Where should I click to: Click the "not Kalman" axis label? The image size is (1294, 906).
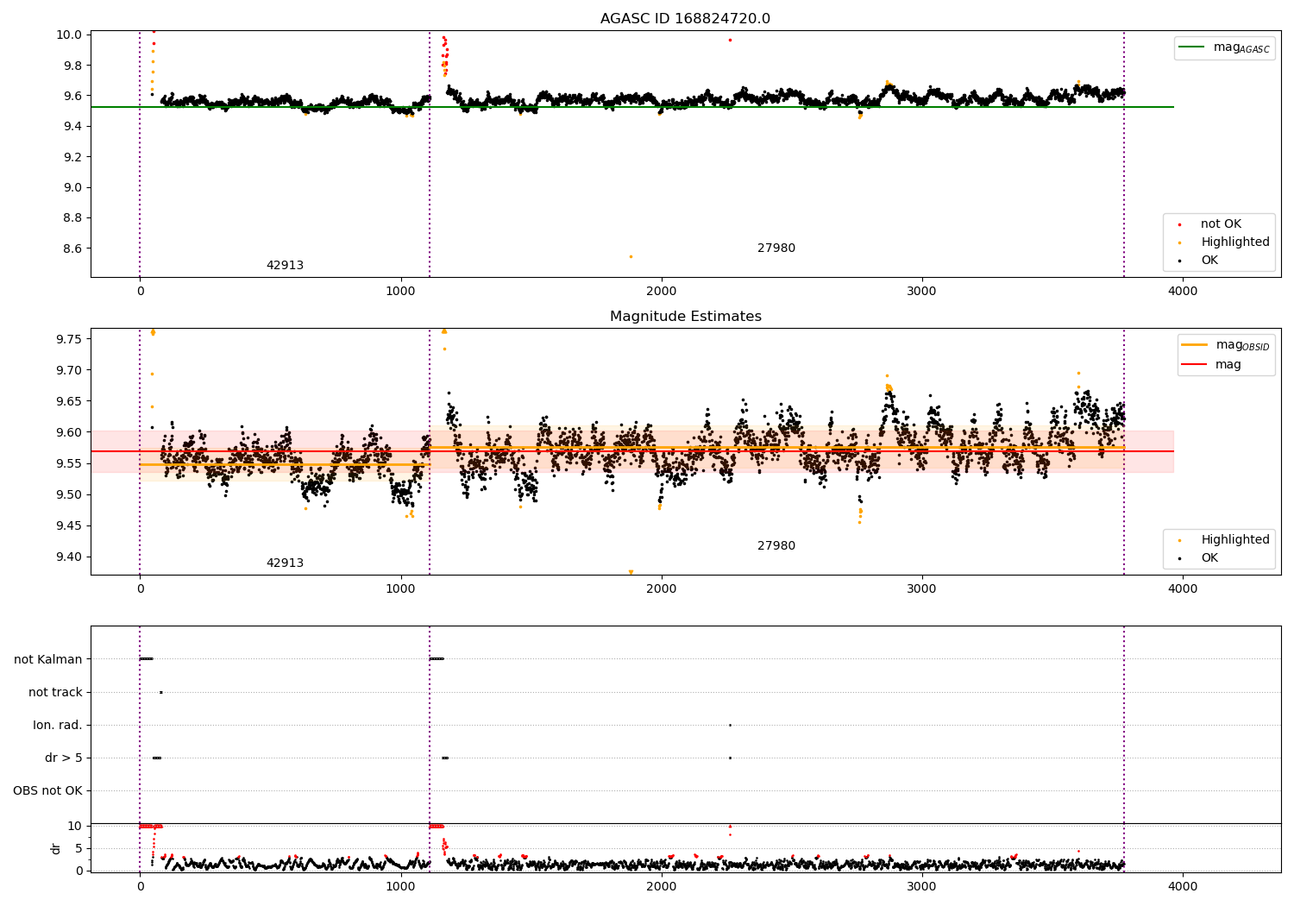tap(48, 659)
